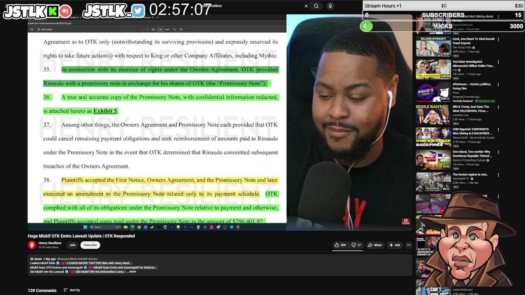
Task: Click the Twitter bird icon in overlay
Action: click(138, 11)
